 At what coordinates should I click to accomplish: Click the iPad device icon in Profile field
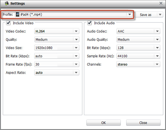click(18, 14)
